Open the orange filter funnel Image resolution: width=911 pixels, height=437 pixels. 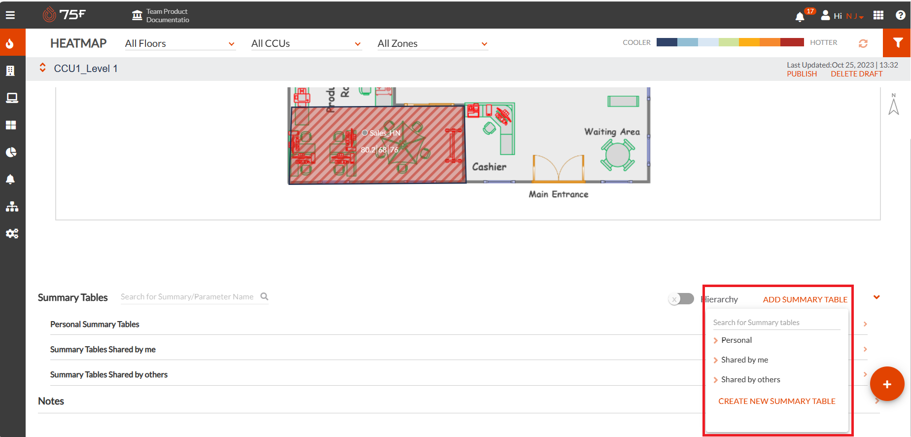tap(897, 43)
